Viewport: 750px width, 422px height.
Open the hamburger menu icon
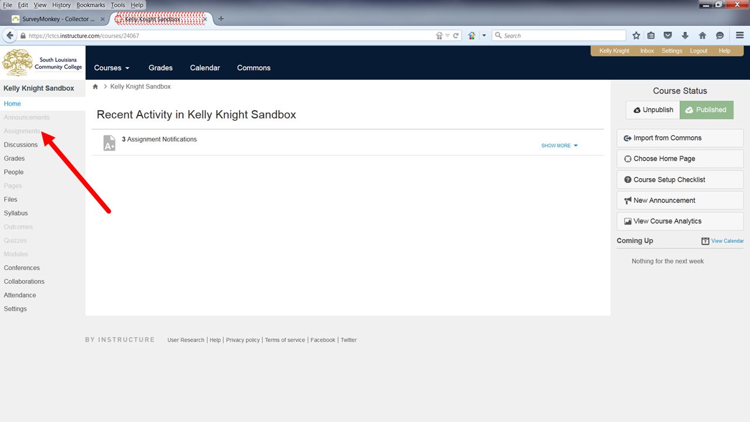click(739, 36)
